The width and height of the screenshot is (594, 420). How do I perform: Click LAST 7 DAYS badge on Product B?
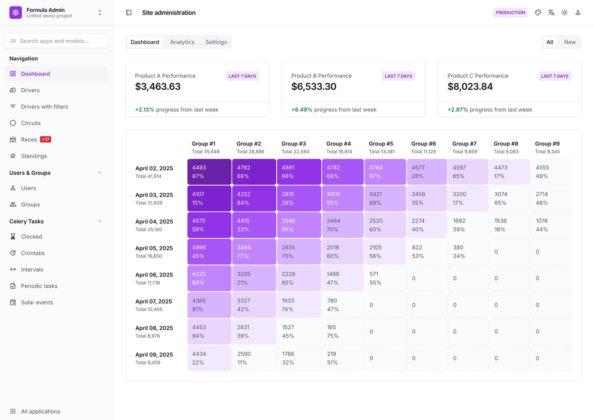coord(398,76)
